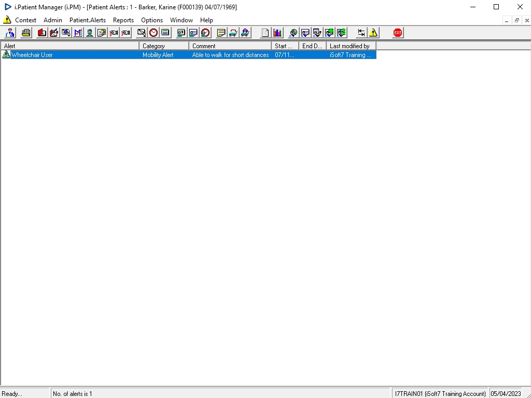Click the 07/11... start date cell
Viewport: 531px width, 398px height.
point(285,55)
